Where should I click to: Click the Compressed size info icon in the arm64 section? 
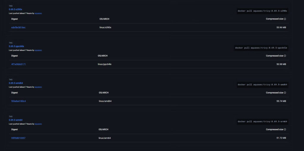285,130
